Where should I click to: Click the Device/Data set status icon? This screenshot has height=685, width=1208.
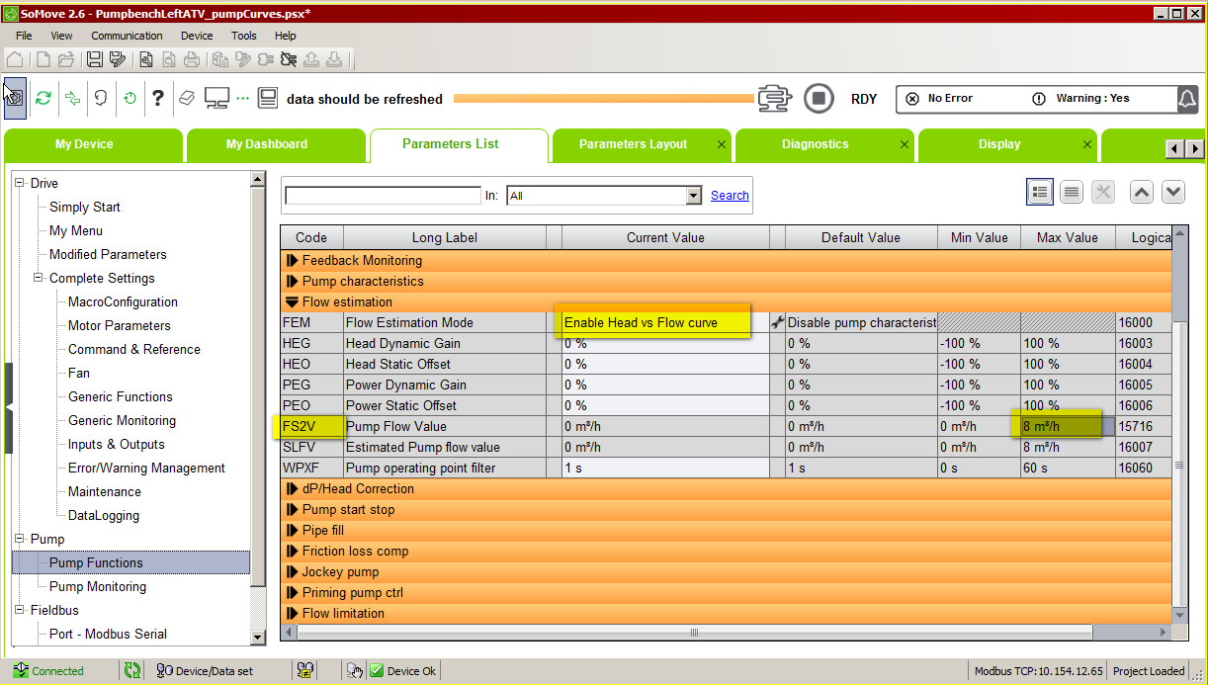166,670
